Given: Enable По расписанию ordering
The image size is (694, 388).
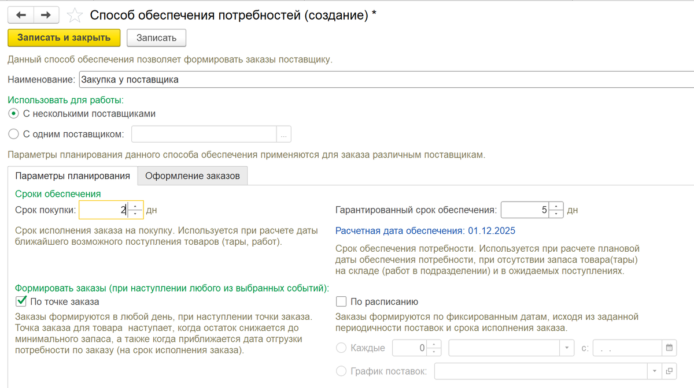Looking at the screenshot, I should point(341,301).
